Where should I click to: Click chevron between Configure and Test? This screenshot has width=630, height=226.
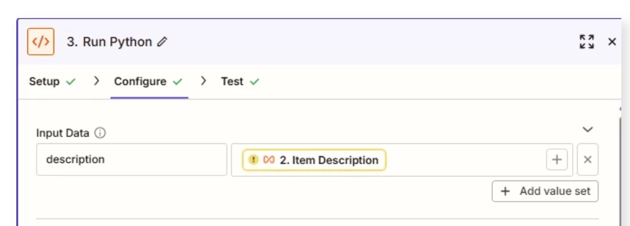[203, 81]
